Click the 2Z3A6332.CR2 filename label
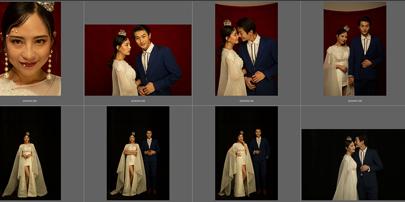This screenshot has width=405, height=202. click(29, 101)
